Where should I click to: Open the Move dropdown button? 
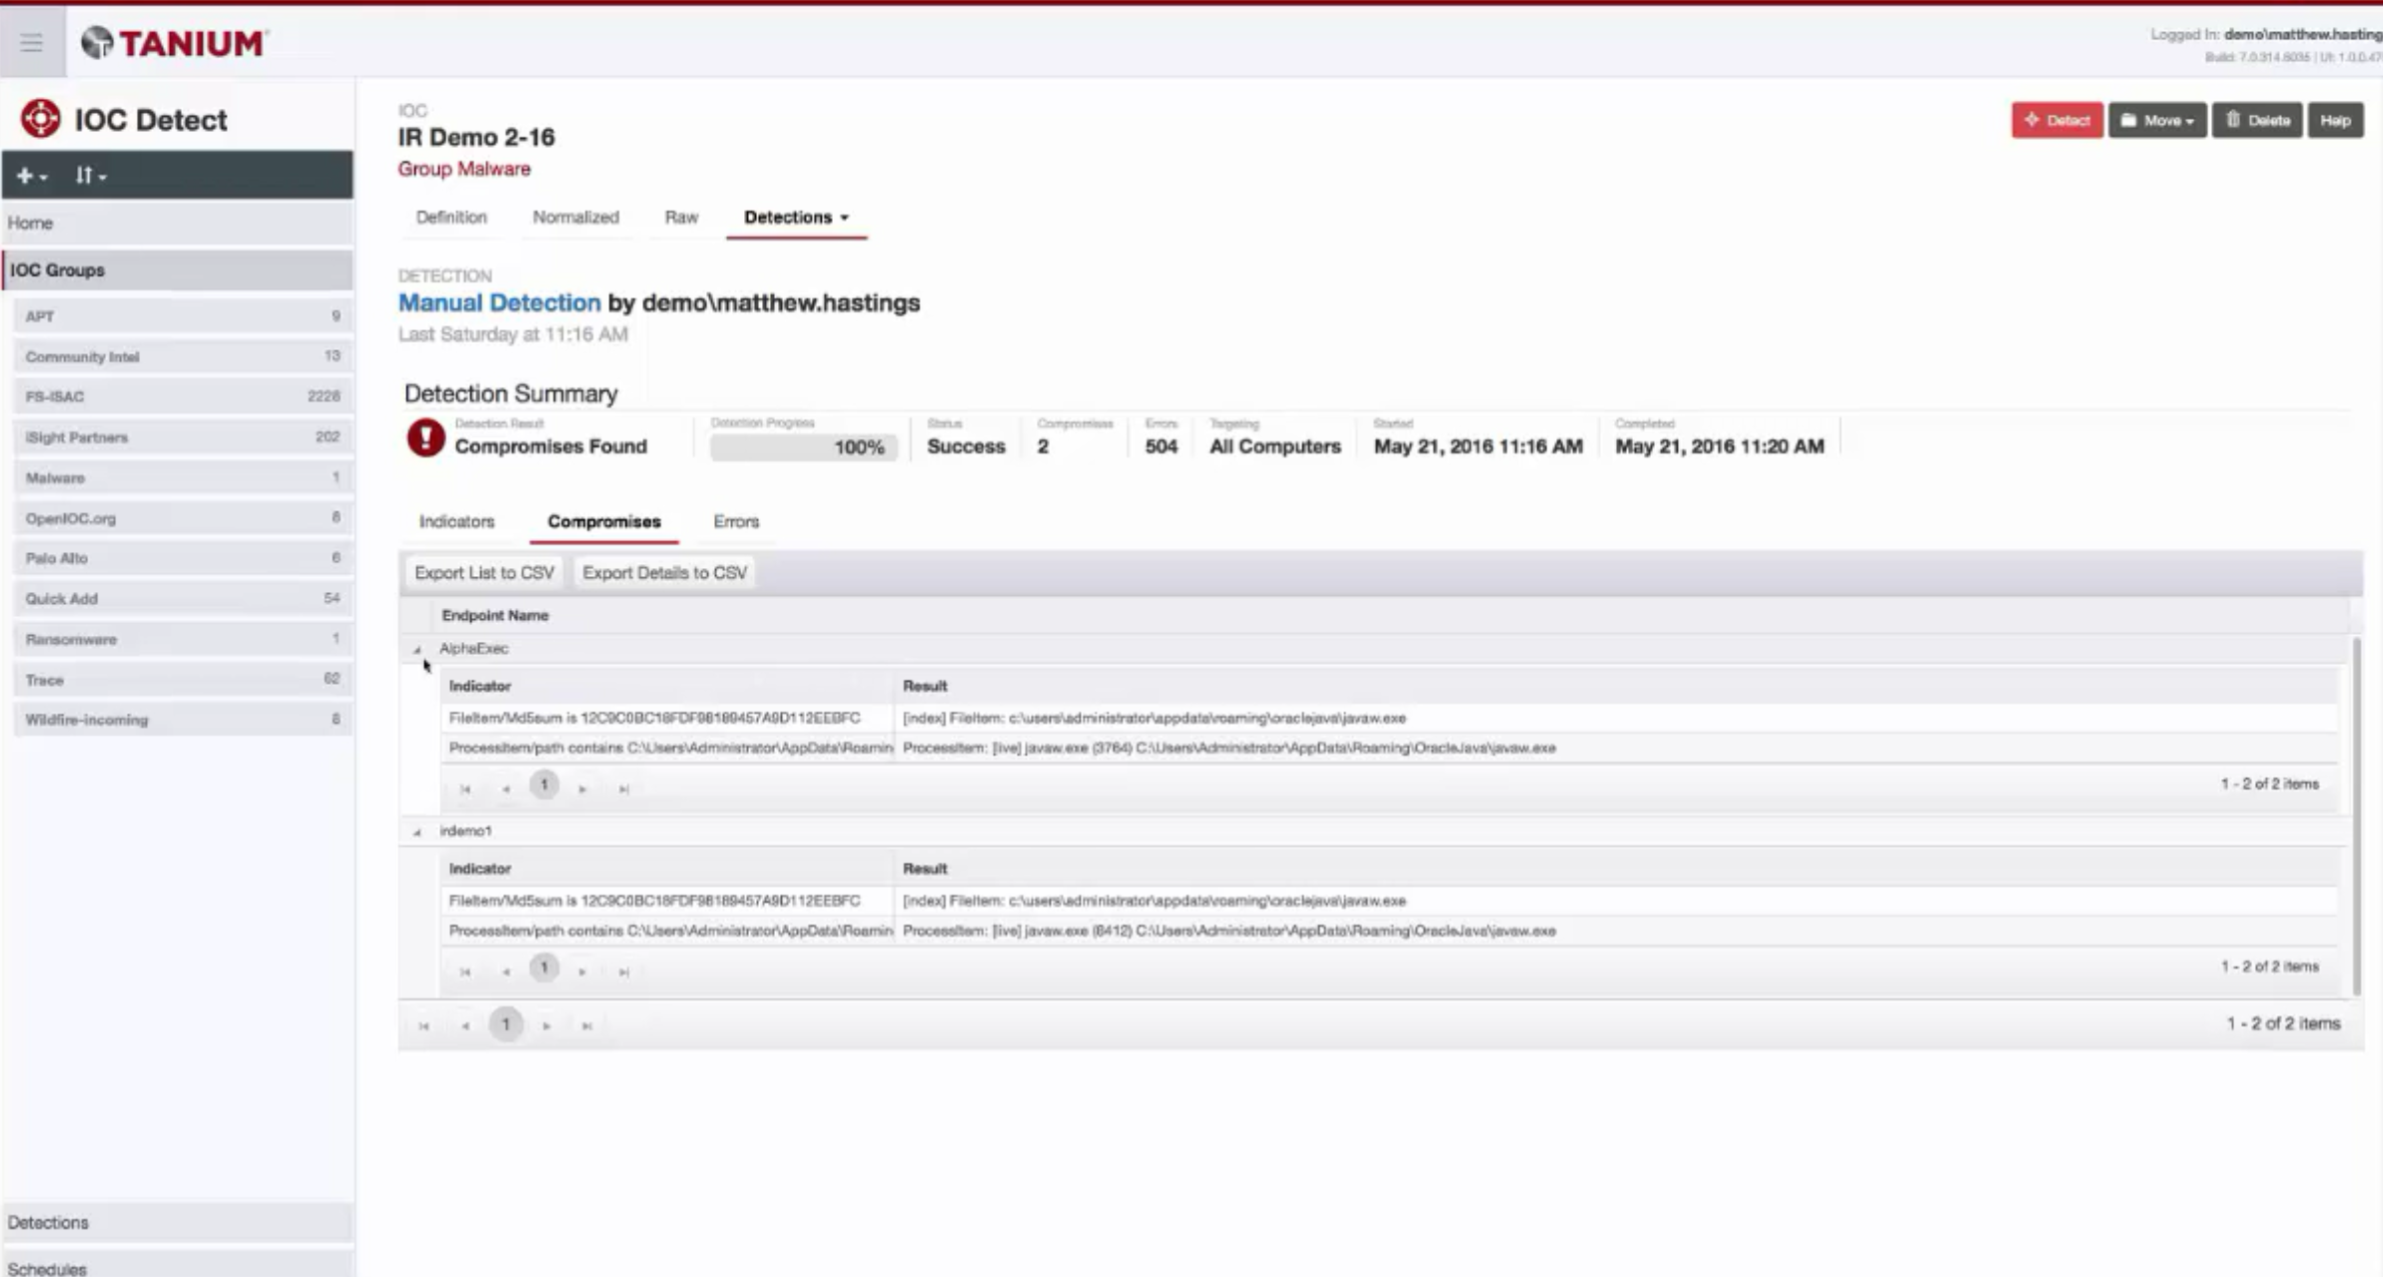2157,120
